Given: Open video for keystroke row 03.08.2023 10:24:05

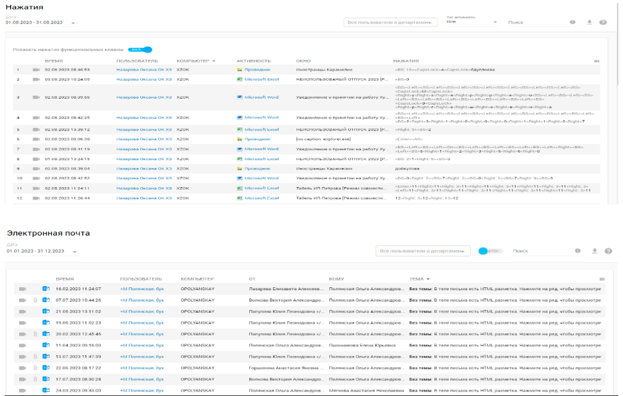Looking at the screenshot, I should [36, 79].
